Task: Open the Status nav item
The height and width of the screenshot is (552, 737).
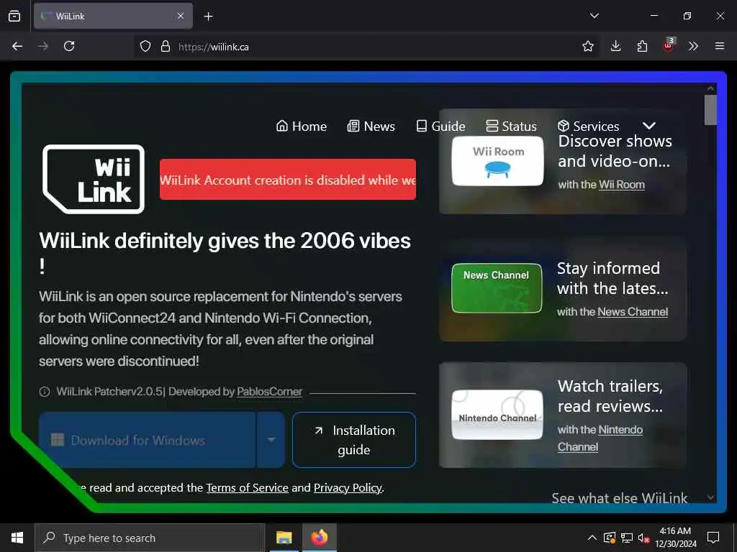Action: 511,126
